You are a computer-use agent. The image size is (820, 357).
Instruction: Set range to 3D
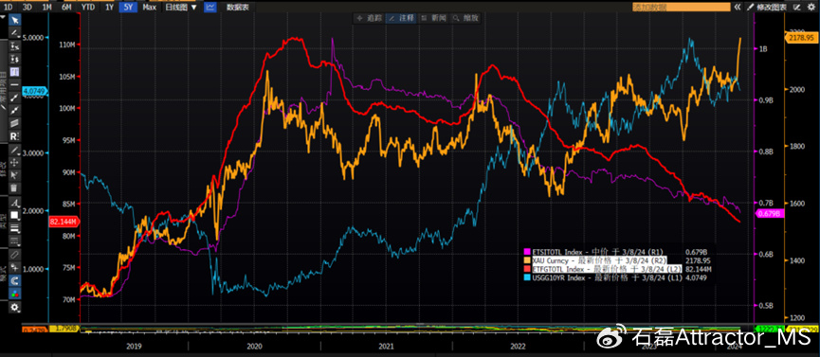27,8
